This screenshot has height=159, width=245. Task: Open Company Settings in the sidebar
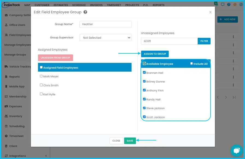tap(18, 15)
